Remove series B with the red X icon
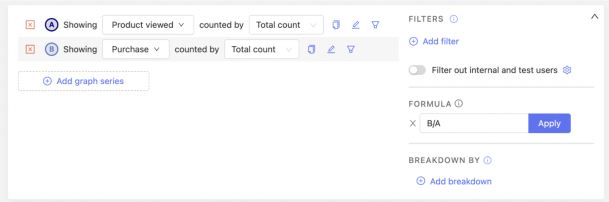 pos(30,49)
